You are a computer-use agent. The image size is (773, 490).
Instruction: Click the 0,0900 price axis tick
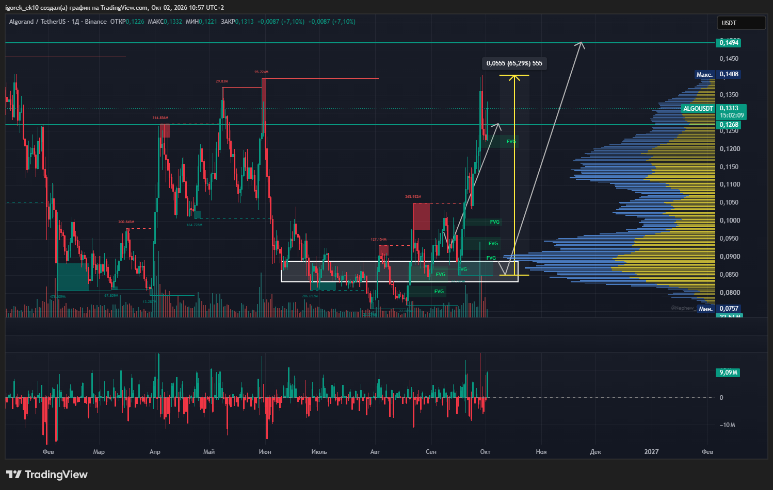(730, 257)
